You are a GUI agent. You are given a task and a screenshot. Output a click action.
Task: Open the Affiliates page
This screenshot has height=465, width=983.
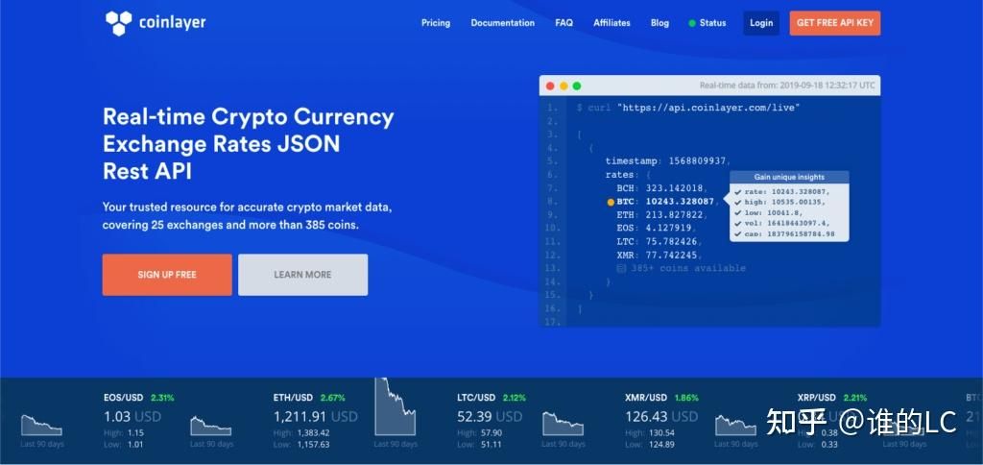[611, 23]
